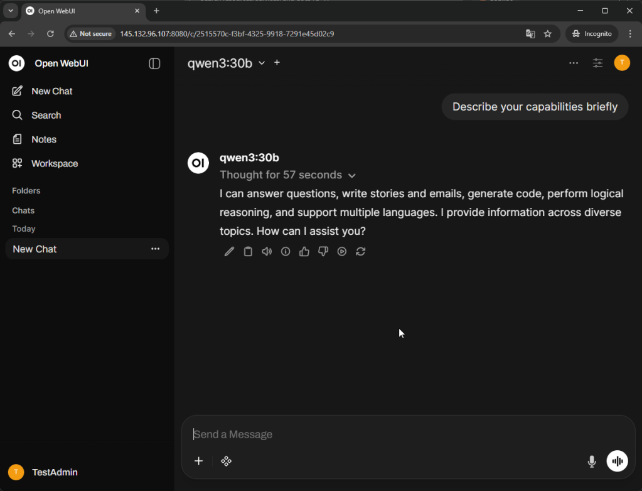Click the continue response icon
Screen dimensions: 642x491
pos(342,252)
